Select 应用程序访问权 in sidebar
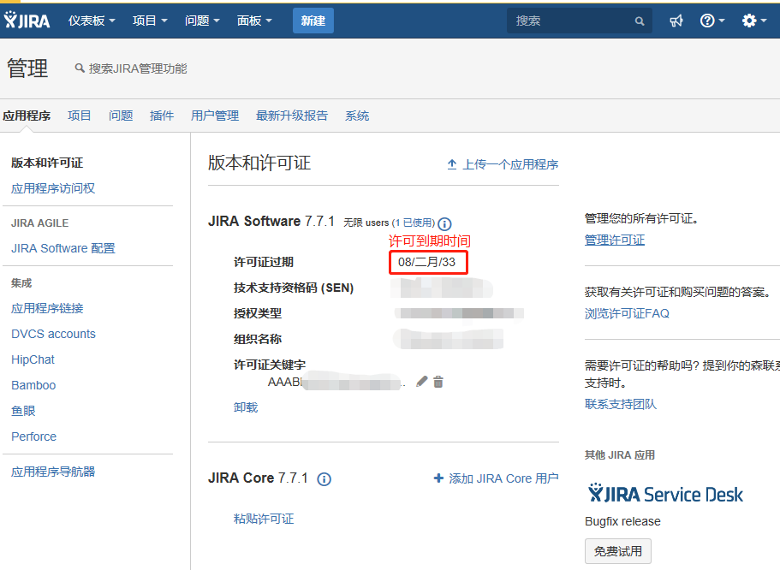The width and height of the screenshot is (780, 570). click(x=53, y=188)
